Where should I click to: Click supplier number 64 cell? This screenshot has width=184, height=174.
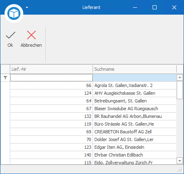click(51, 101)
